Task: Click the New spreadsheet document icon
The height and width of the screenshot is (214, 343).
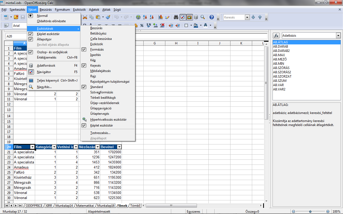Action: point(6,17)
